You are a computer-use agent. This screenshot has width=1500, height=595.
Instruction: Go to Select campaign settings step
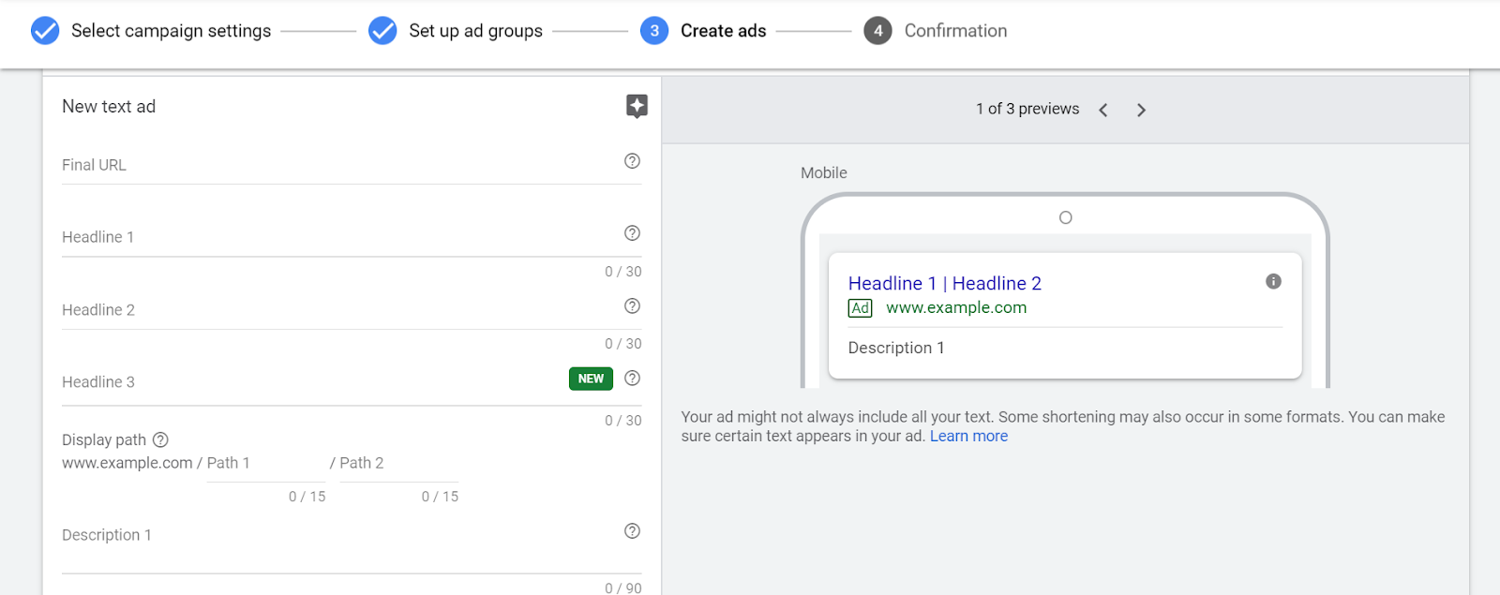point(152,31)
